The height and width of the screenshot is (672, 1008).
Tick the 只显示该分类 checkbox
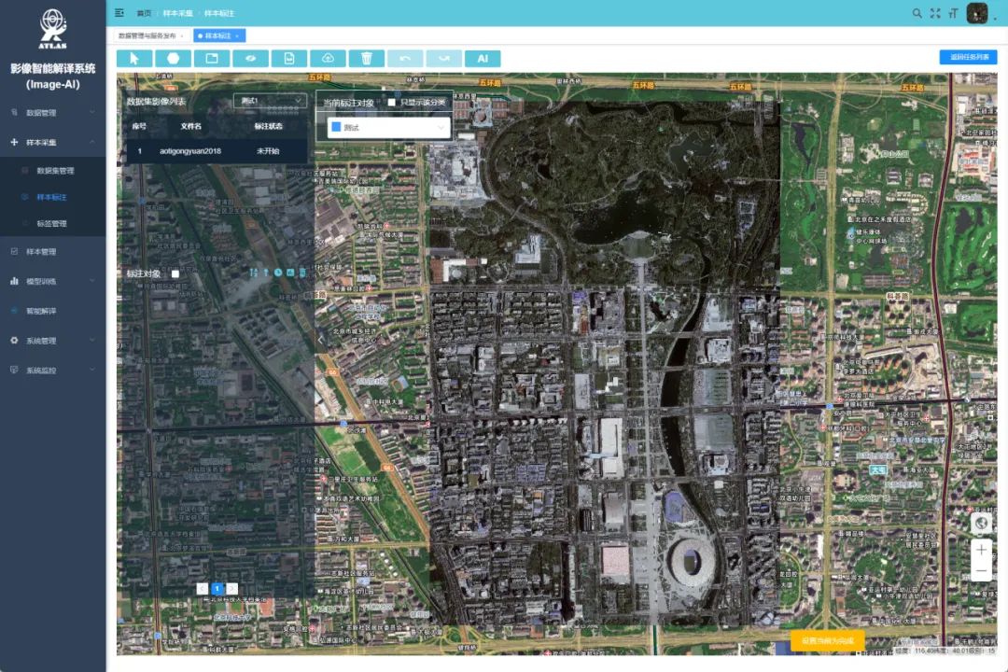pyautogui.click(x=393, y=103)
